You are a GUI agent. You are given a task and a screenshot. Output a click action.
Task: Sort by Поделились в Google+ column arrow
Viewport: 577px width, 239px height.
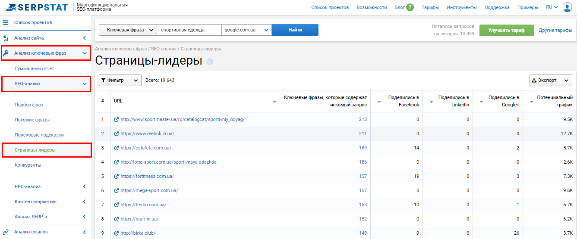click(481, 102)
